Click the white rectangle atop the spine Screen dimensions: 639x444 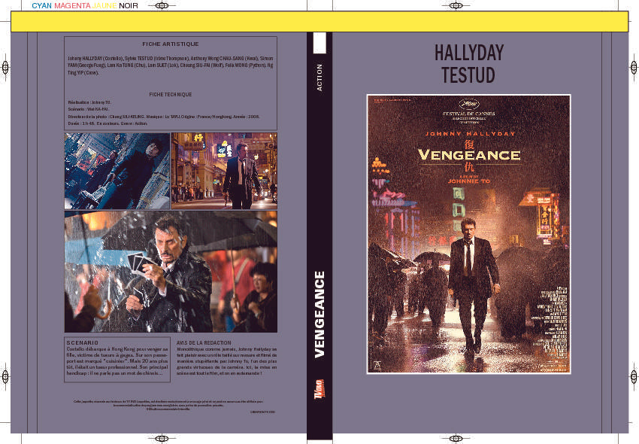coord(319,43)
